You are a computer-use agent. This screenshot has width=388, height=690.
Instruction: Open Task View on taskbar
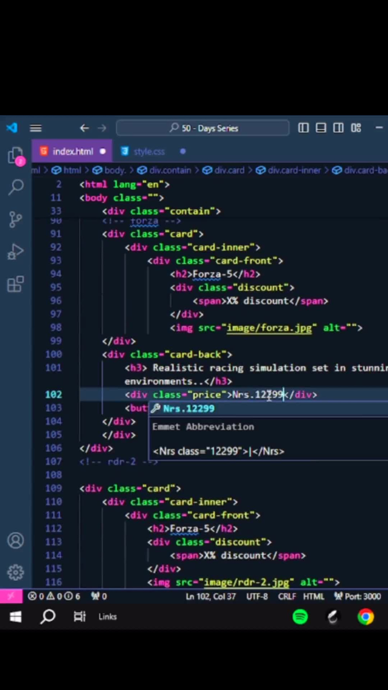coord(80,617)
